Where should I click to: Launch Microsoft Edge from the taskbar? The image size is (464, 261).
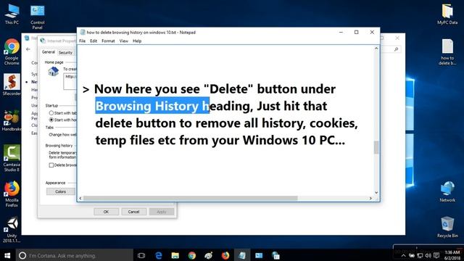[x=159, y=255]
